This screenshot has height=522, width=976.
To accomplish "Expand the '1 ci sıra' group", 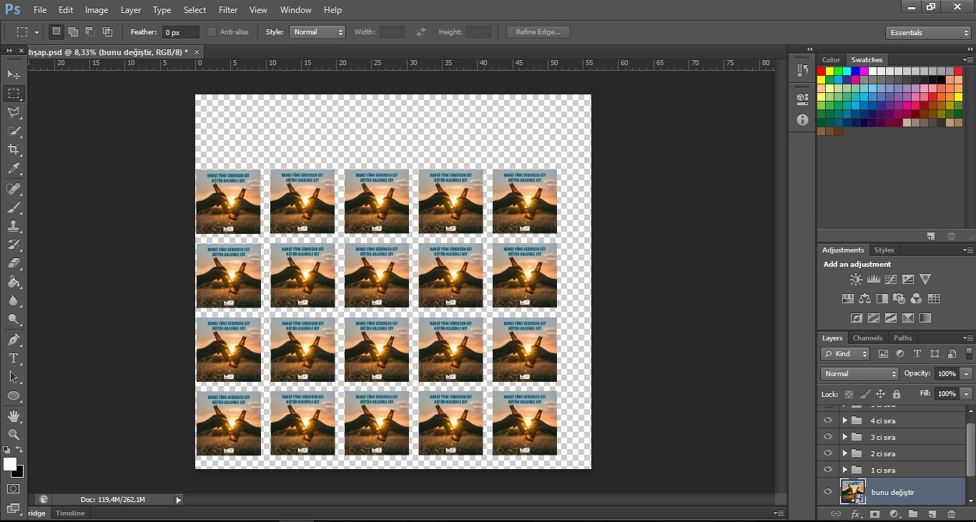I will [844, 470].
